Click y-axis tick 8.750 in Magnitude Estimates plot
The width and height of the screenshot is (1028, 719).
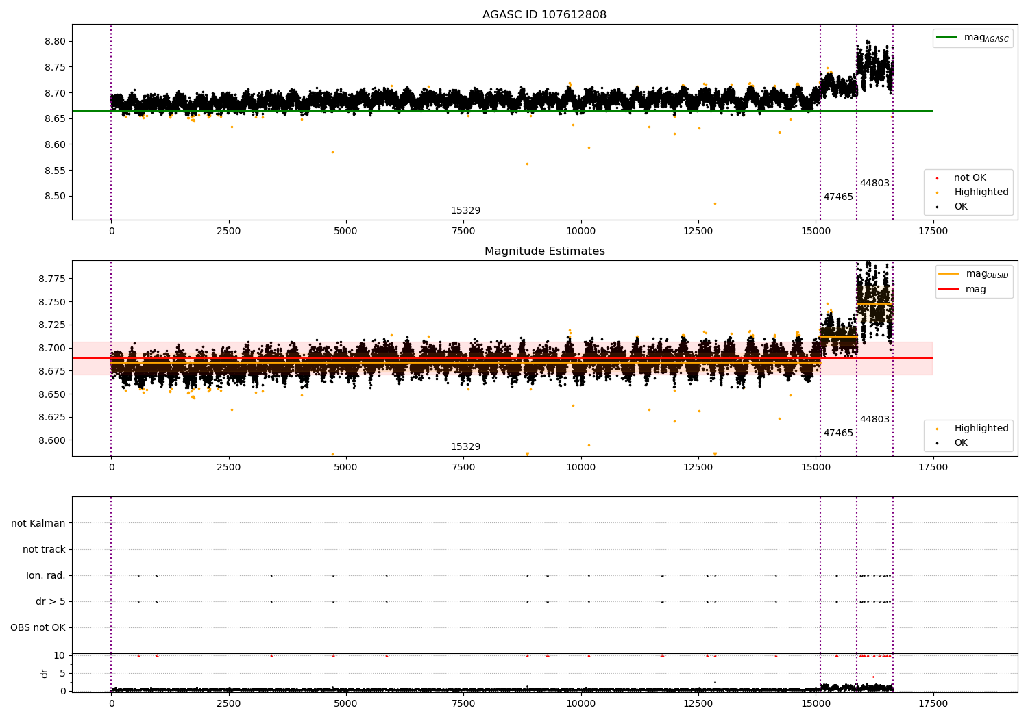pos(53,302)
